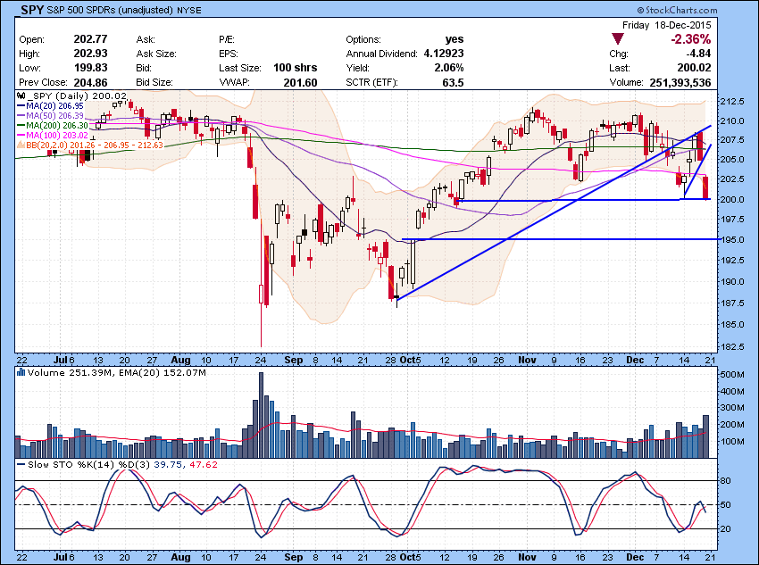This screenshot has height=565, width=759.
Task: Click the date Friday 18-Dec-2015
Action: coord(666,25)
